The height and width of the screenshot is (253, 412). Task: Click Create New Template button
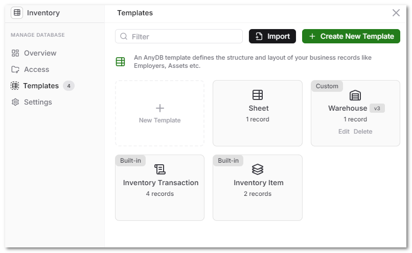351,36
